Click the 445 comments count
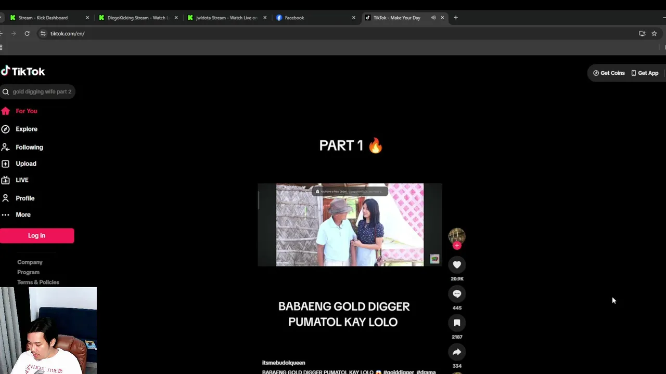Screen dimensions: 666x374 [457, 308]
